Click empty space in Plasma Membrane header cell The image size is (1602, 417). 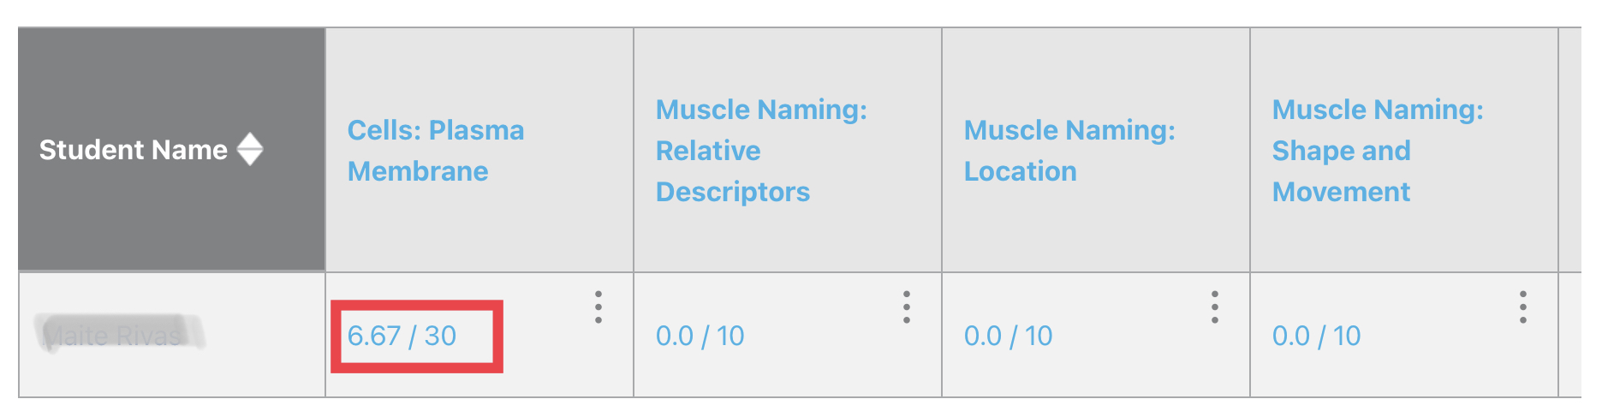(x=479, y=231)
